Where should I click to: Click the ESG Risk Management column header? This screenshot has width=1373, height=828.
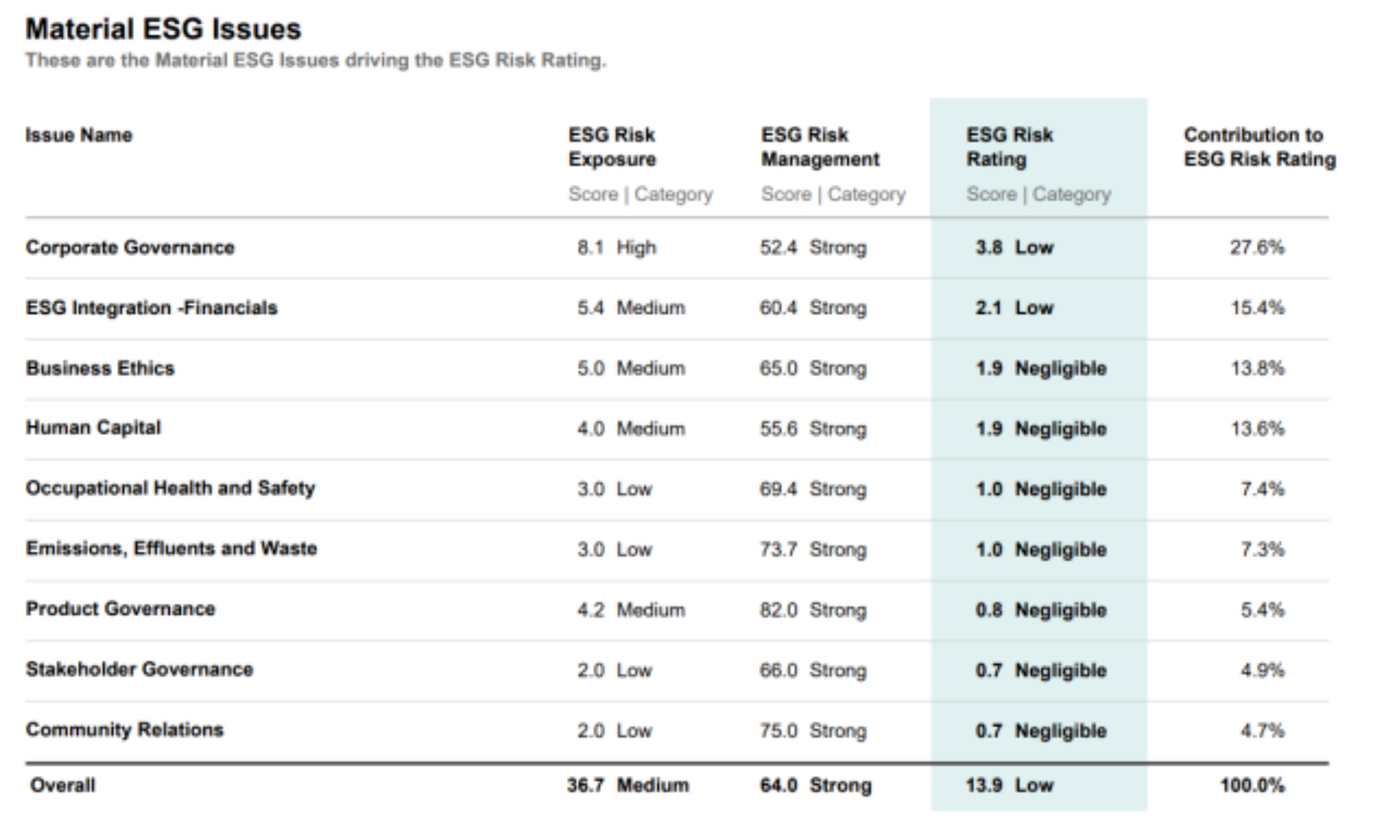pos(820,147)
